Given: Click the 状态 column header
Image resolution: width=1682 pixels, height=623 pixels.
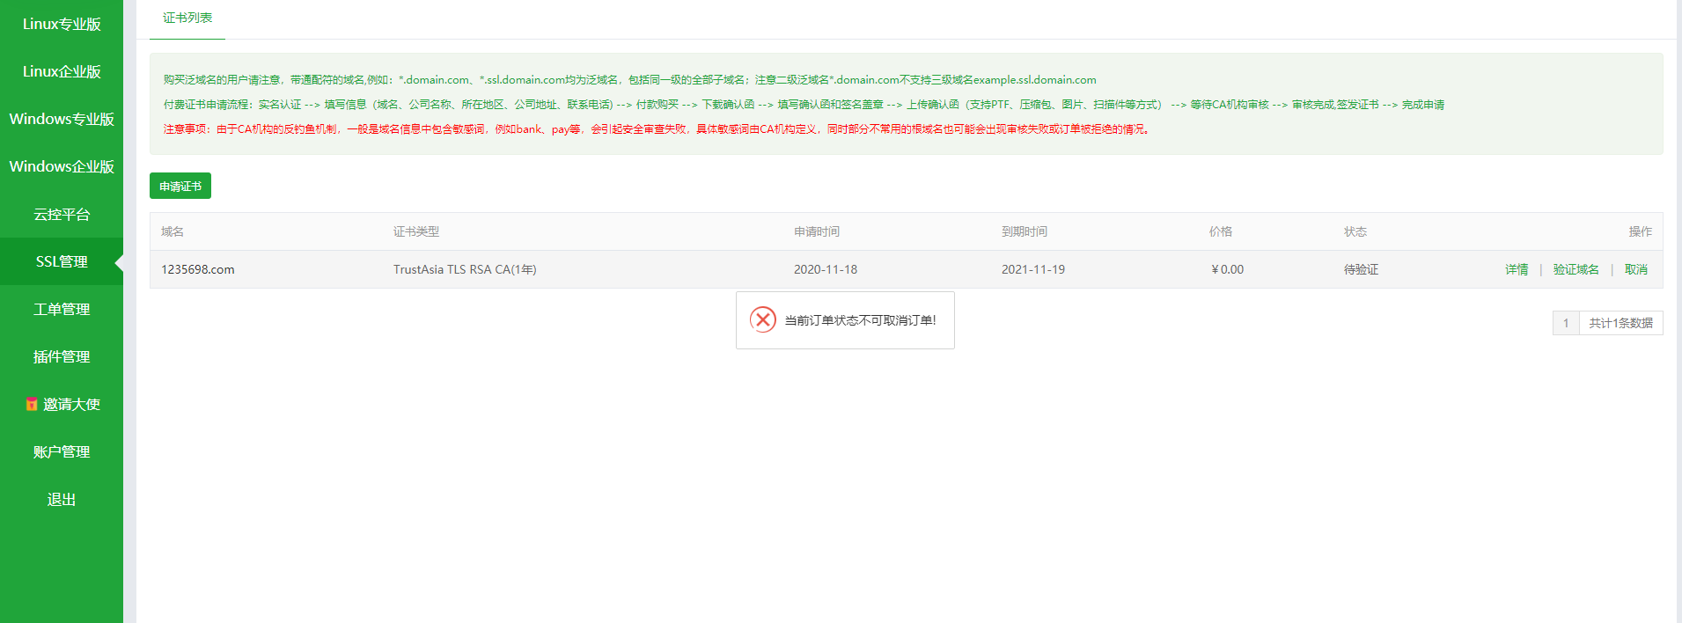Looking at the screenshot, I should pos(1355,231).
